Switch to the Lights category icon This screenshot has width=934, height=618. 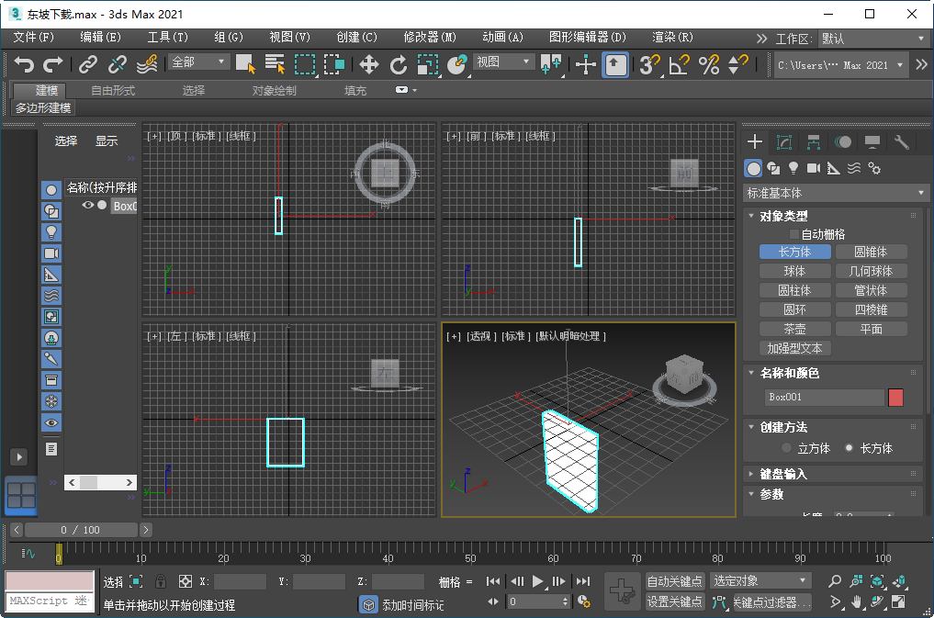[793, 168]
